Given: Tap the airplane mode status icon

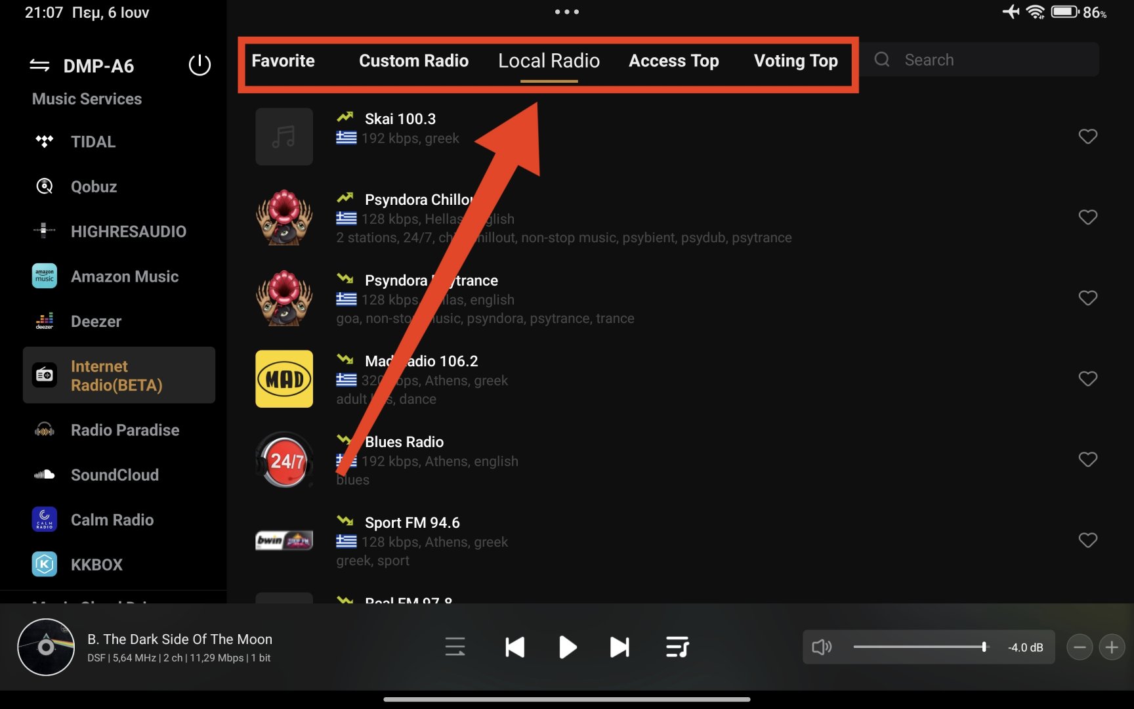Looking at the screenshot, I should (1011, 12).
